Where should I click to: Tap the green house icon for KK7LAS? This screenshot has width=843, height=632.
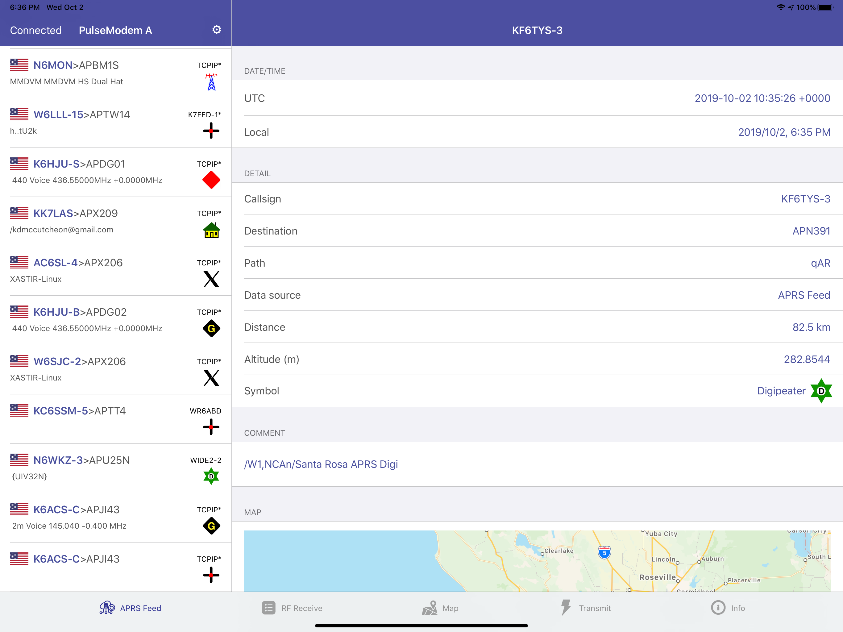click(211, 230)
